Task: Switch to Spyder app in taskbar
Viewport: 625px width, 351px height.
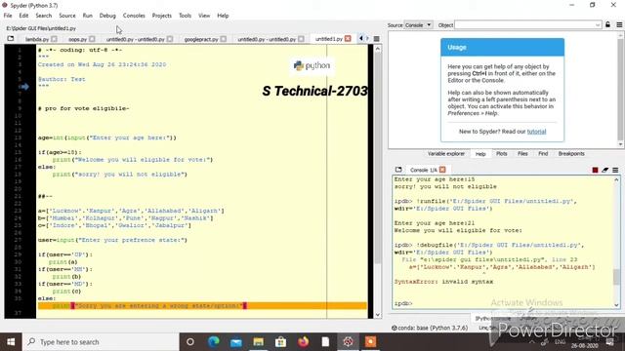Action: tap(348, 342)
